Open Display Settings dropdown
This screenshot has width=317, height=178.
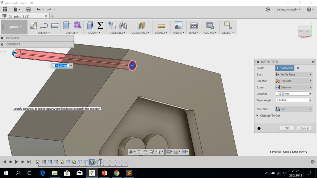click(169, 152)
